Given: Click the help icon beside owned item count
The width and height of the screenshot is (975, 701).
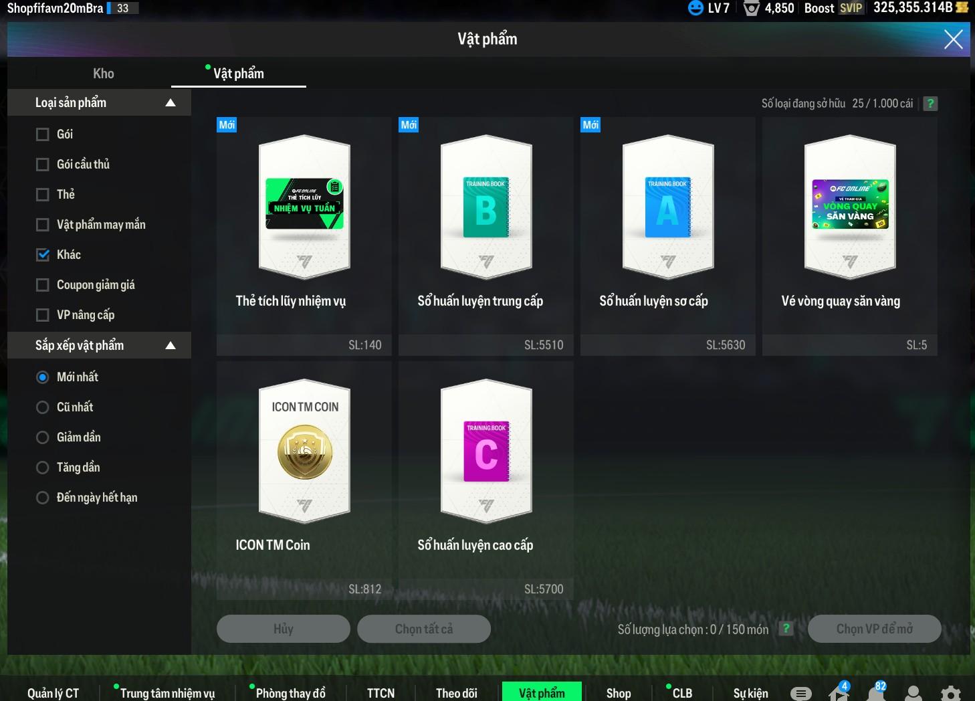Looking at the screenshot, I should [x=930, y=104].
